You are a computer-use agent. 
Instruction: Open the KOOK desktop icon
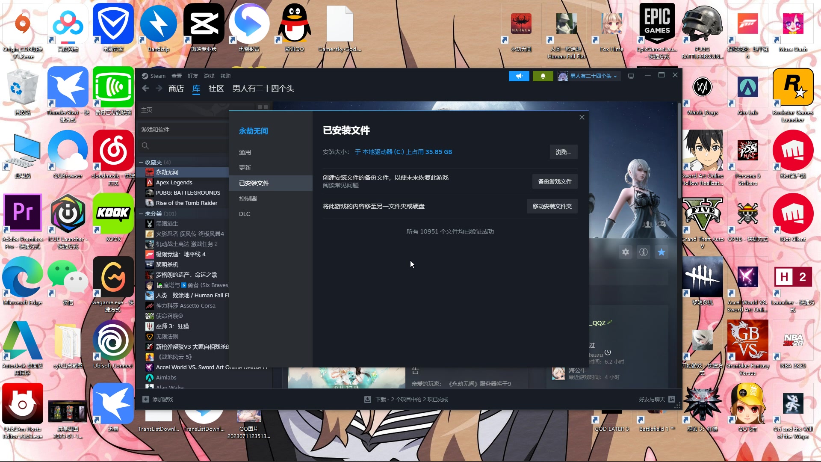(113, 217)
